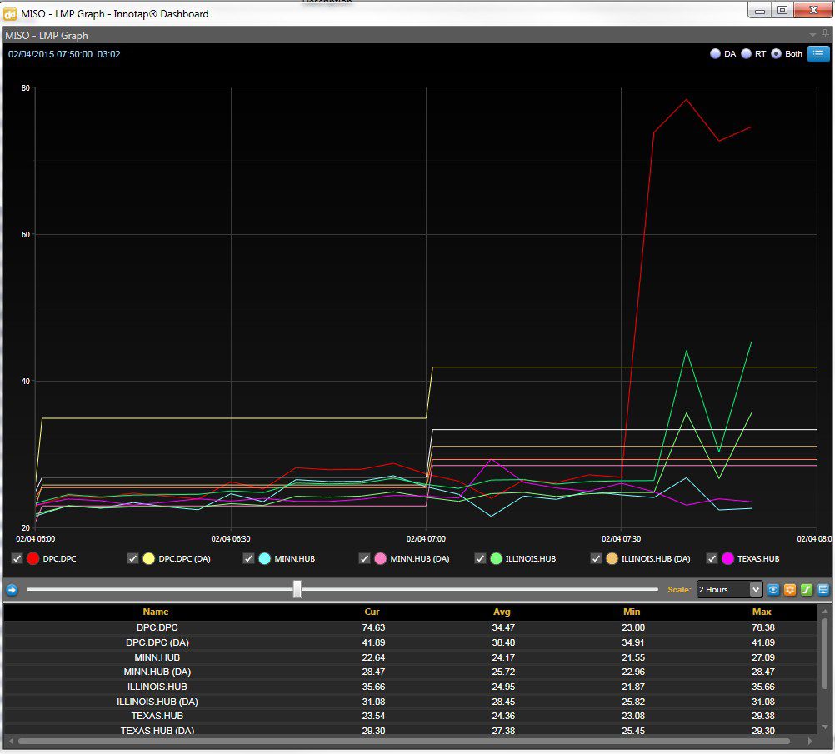Click the Scale label text
Viewport: 835px width, 754px height.
pos(679,590)
